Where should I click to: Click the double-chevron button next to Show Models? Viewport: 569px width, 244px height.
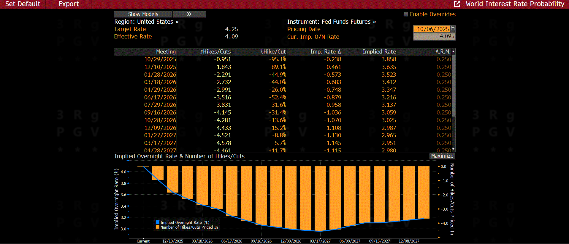189,14
